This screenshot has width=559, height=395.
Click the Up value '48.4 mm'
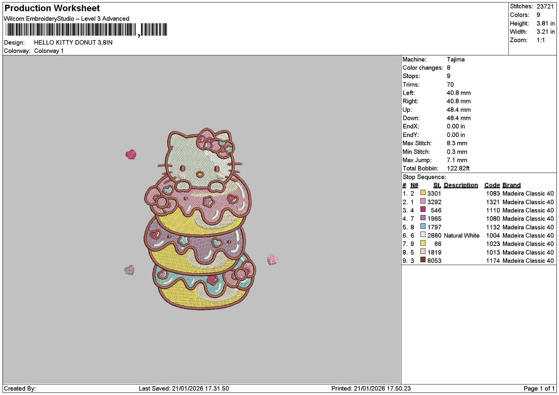click(459, 109)
